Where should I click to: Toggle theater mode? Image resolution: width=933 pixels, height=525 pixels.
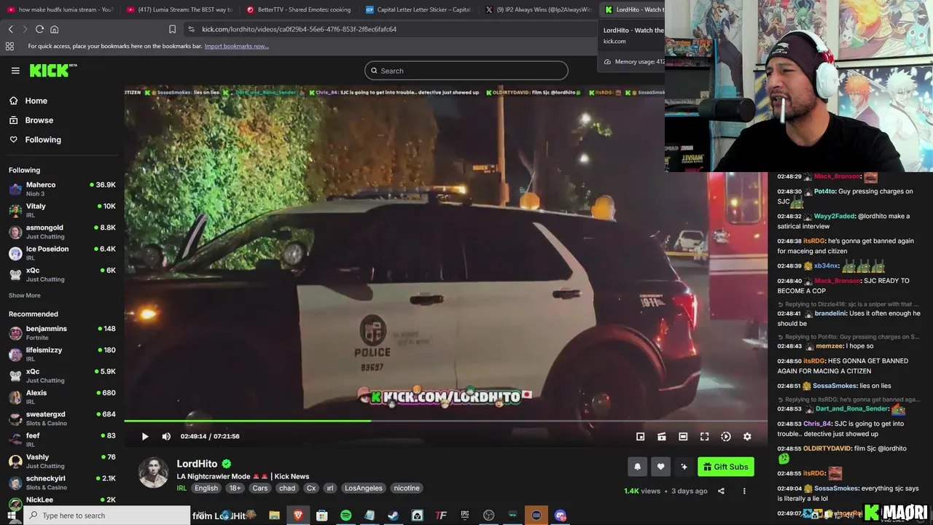[x=683, y=436]
